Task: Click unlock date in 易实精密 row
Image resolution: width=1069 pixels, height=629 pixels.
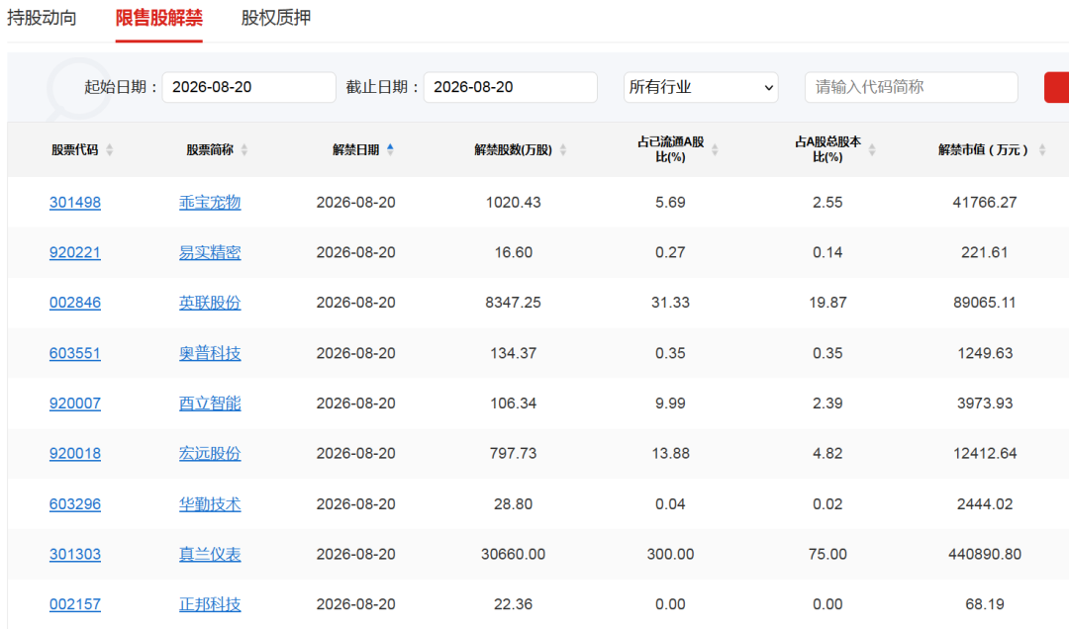Action: point(356,253)
